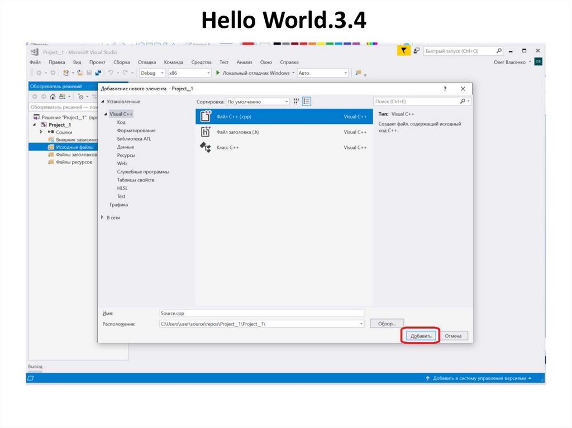
Task: Switch dialog to medium icons list view
Action: [x=307, y=102]
